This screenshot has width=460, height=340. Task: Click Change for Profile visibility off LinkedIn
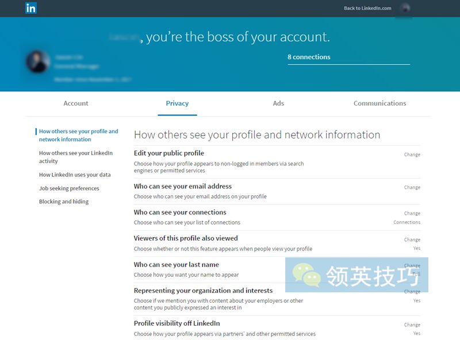coord(412,324)
